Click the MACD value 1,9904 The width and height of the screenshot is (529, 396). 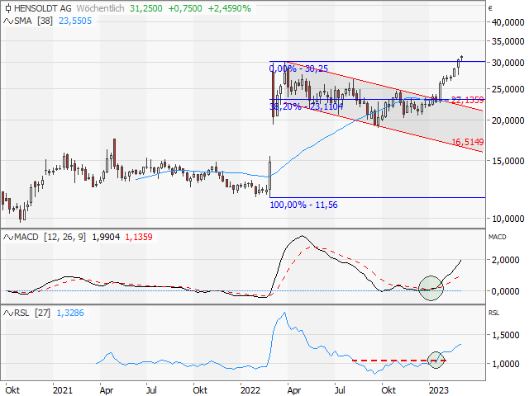pyautogui.click(x=106, y=237)
